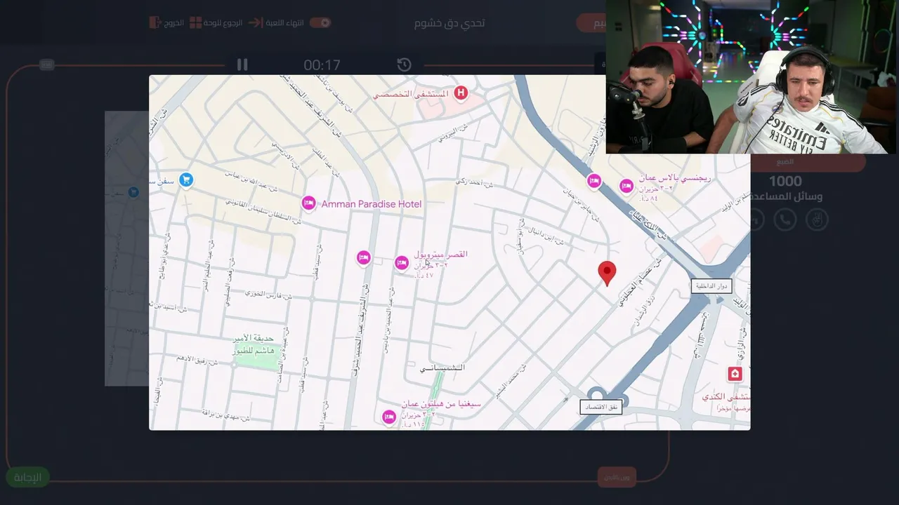Click the ريجنسي بالاس عمان text label

click(675, 178)
